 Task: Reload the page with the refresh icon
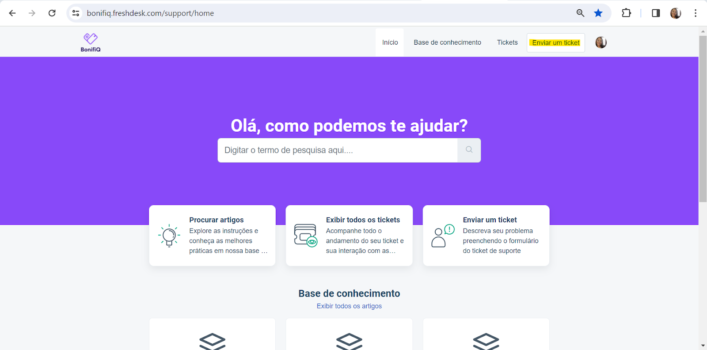[52, 13]
